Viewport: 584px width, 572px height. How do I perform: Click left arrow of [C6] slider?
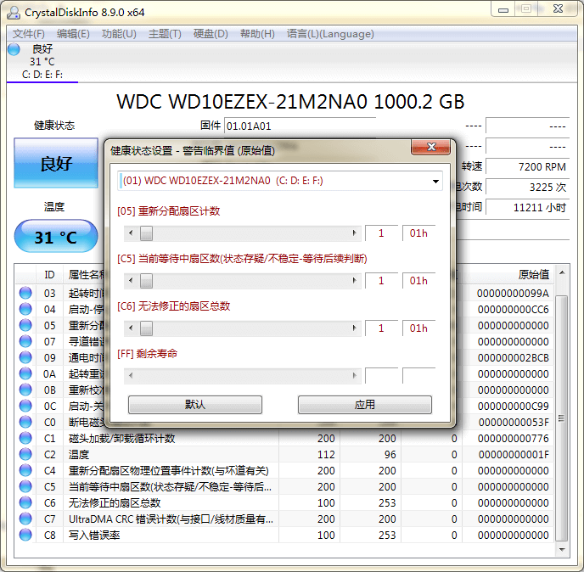131,328
